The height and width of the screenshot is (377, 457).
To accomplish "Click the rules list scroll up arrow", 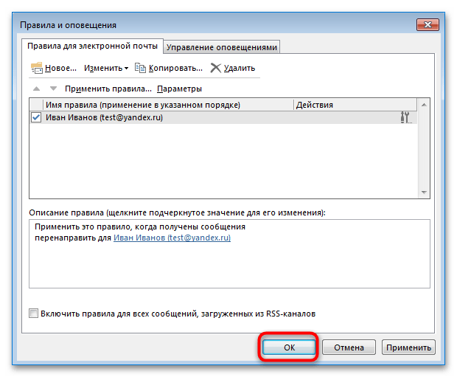I will click(424, 105).
